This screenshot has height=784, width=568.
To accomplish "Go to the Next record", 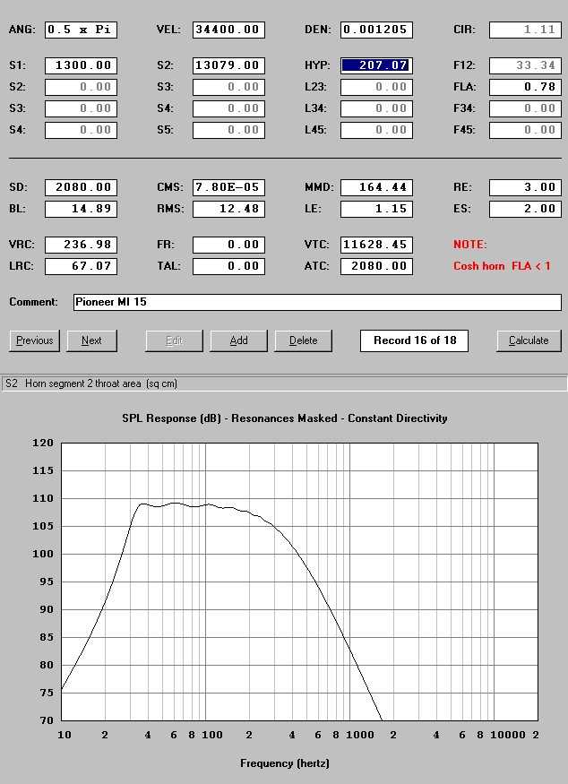I will [91, 340].
